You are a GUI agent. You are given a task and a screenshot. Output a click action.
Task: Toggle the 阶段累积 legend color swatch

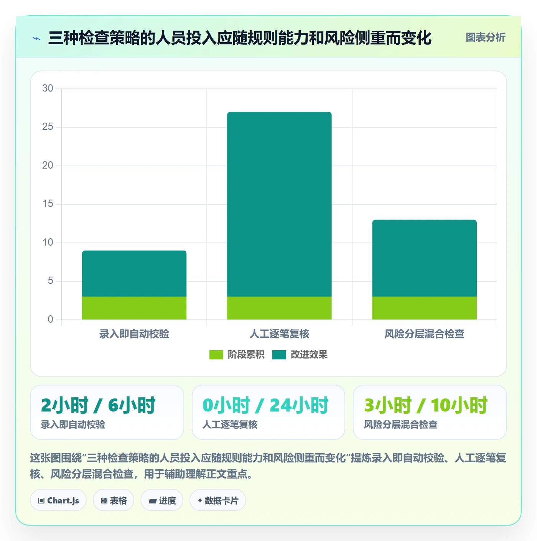216,355
